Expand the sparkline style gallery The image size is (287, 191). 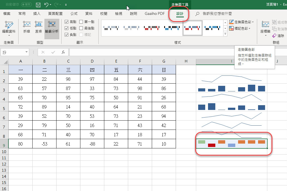coord(226,34)
